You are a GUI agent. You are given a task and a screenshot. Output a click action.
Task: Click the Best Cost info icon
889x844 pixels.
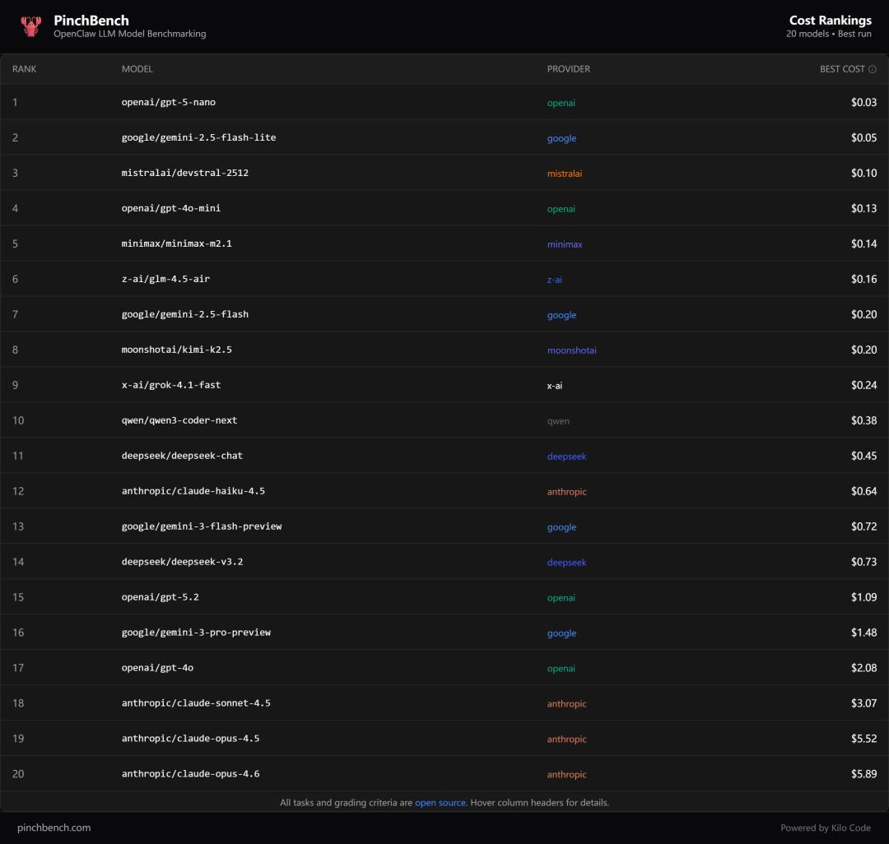pyautogui.click(x=873, y=69)
